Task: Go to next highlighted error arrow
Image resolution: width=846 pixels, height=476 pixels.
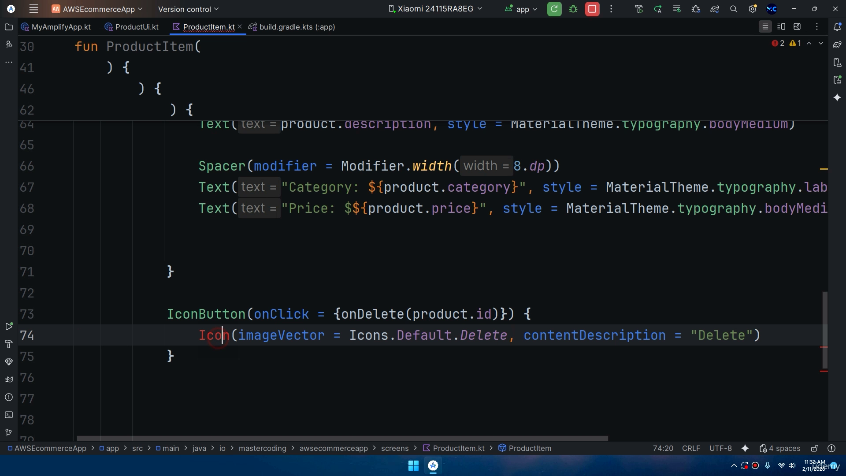Action: coord(821,43)
